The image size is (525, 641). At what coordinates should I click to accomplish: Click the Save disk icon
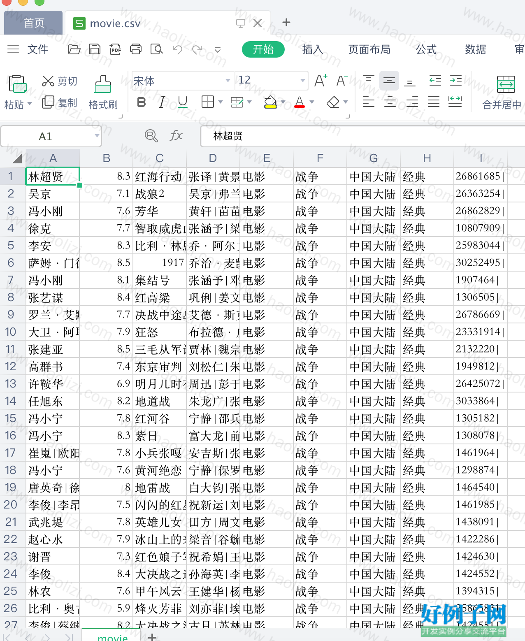(x=95, y=50)
